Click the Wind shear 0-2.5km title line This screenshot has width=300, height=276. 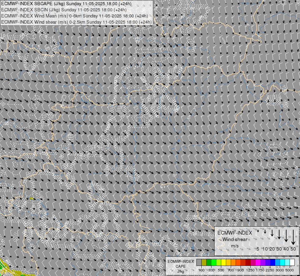(x=76, y=22)
